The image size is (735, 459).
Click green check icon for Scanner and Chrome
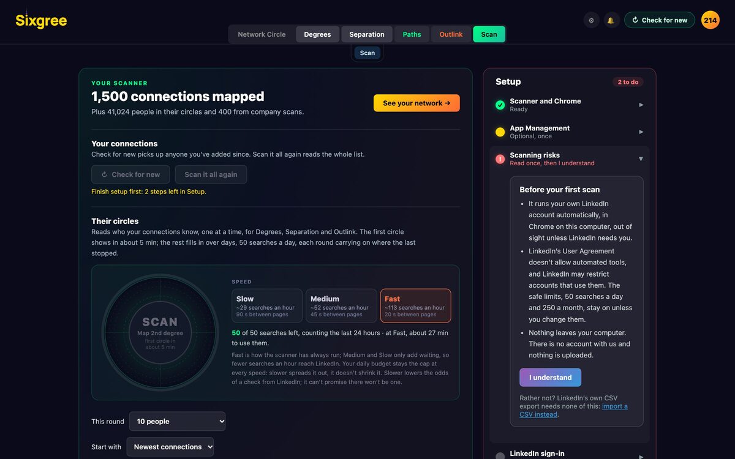pos(500,105)
